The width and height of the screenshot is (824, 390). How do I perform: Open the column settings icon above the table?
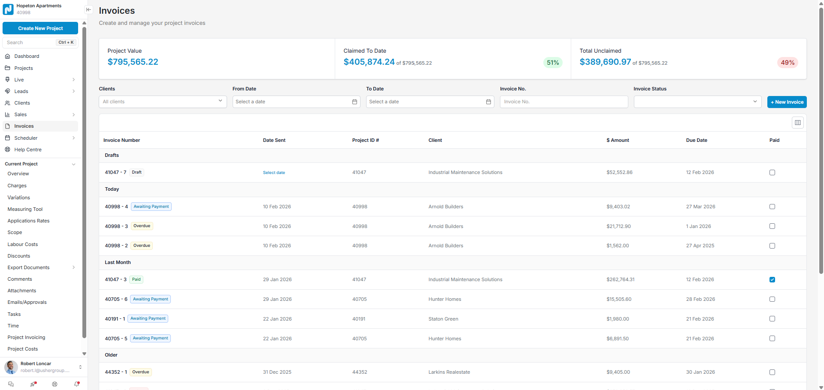[797, 123]
